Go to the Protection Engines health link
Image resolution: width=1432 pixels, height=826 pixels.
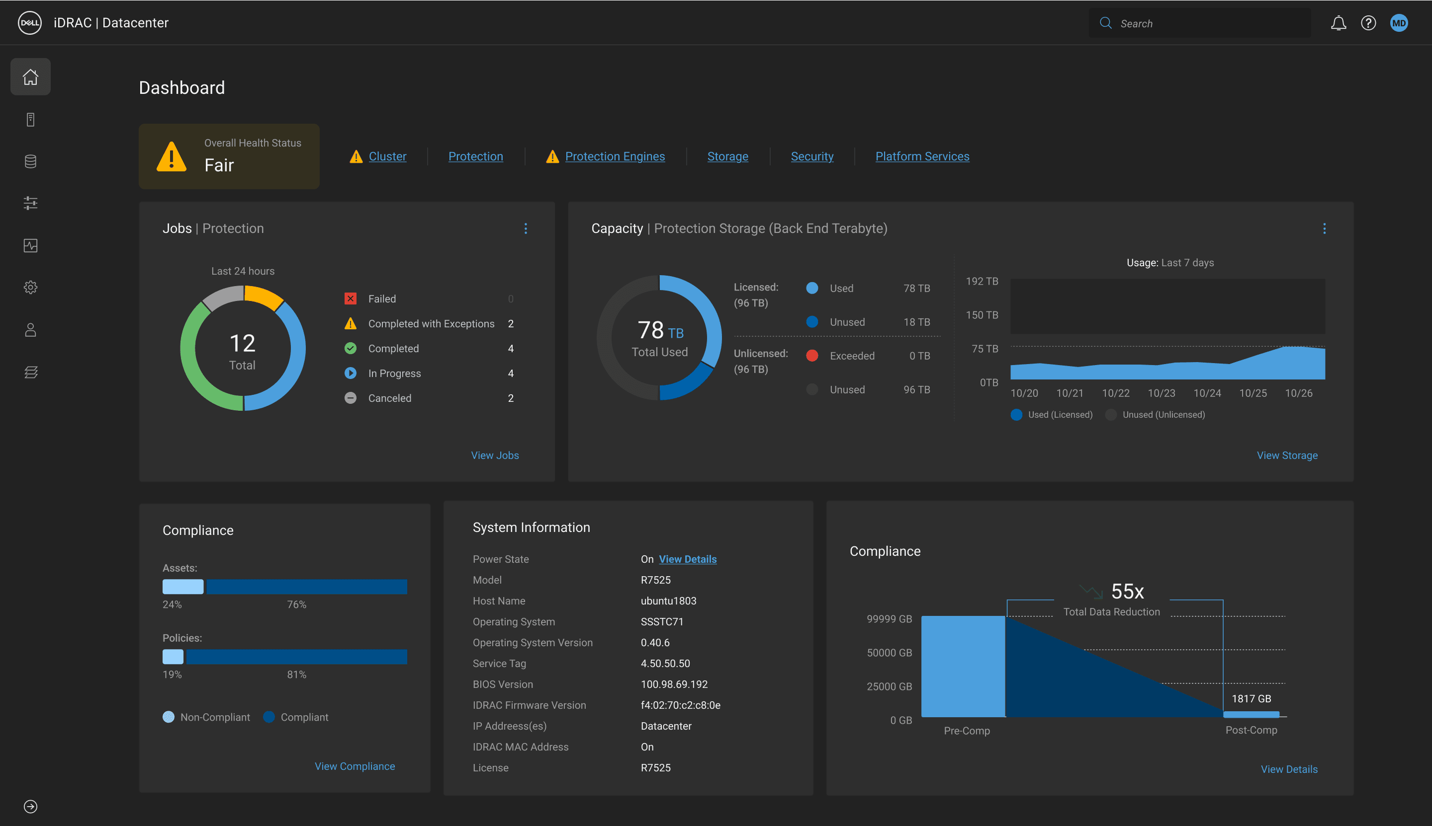pyautogui.click(x=615, y=156)
